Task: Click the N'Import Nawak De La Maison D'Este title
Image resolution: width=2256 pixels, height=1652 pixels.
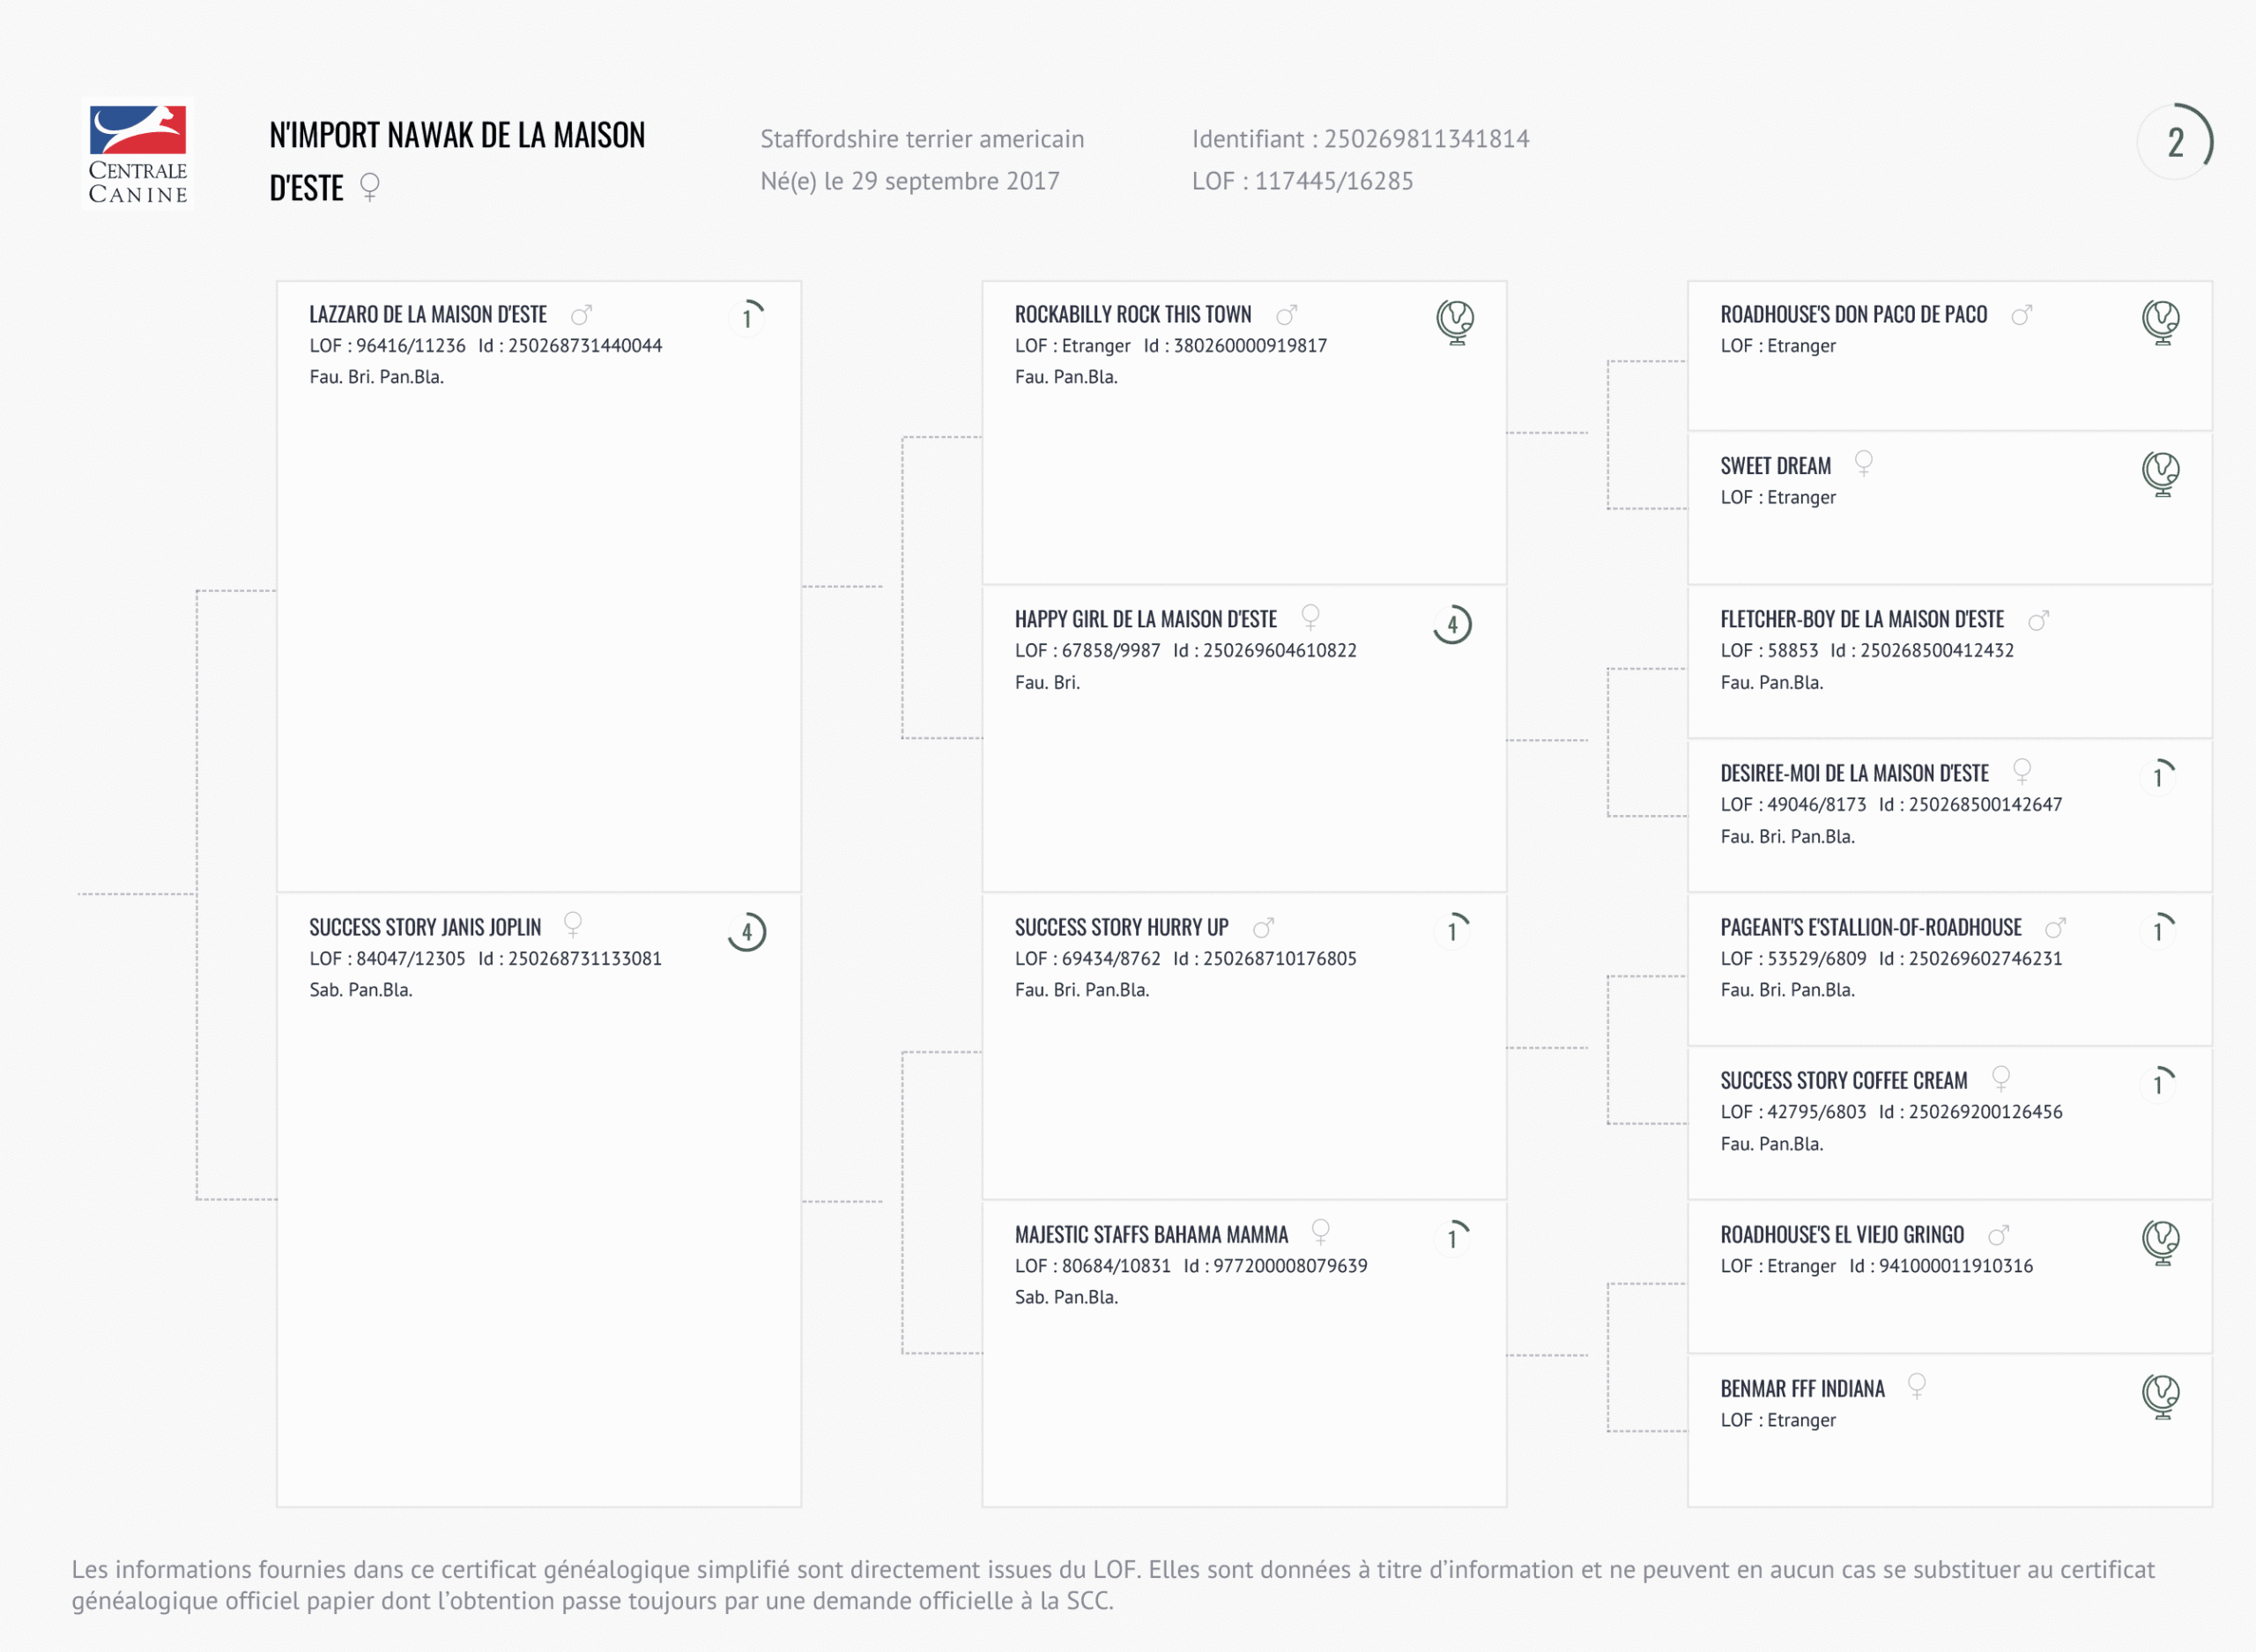Action: (457, 161)
